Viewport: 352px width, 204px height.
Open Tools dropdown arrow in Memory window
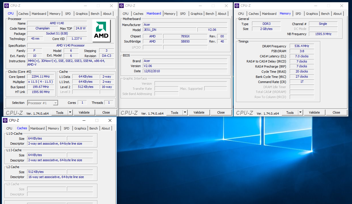301,112
